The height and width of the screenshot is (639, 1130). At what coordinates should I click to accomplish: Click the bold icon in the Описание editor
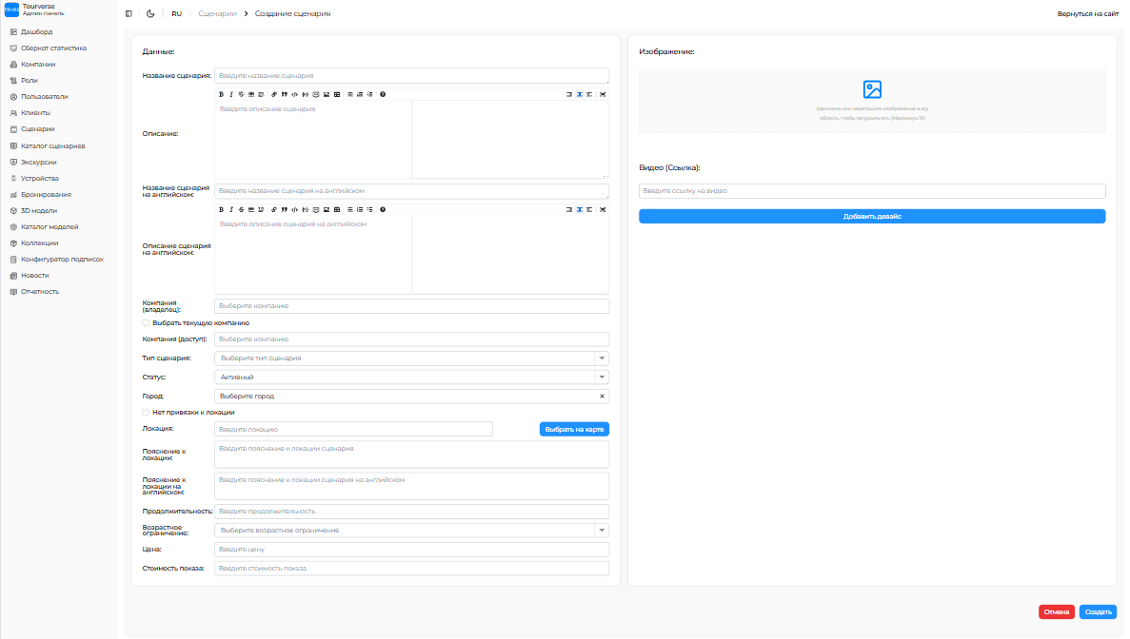coord(221,94)
